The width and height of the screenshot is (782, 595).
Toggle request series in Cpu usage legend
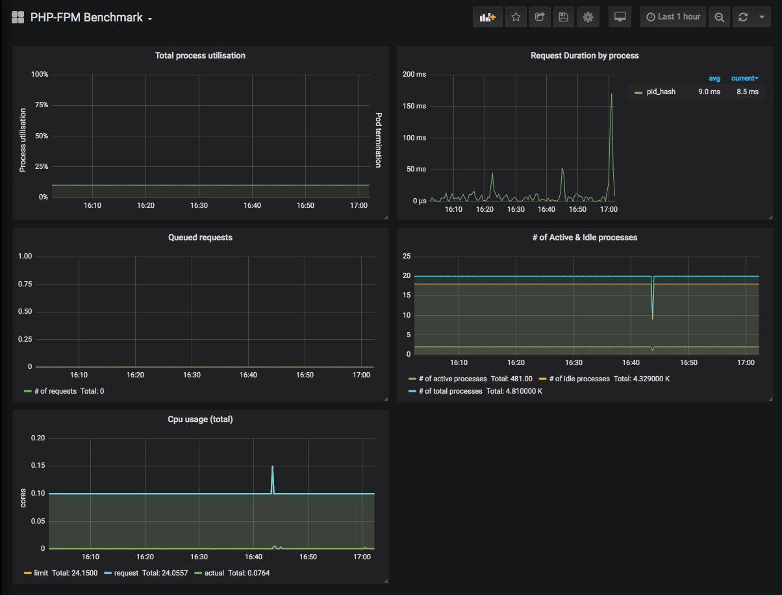point(127,574)
